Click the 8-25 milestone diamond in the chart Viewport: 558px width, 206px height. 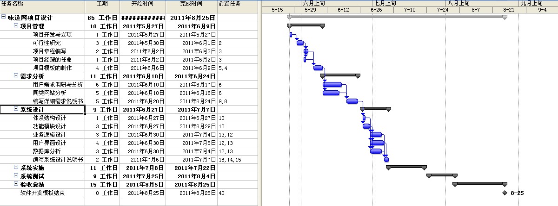point(505,193)
